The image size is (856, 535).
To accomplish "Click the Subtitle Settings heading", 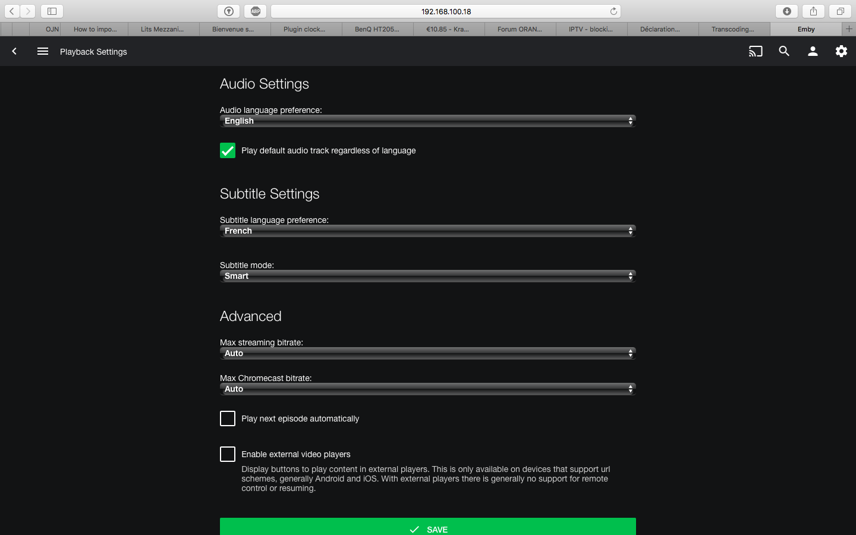I will pos(270,194).
